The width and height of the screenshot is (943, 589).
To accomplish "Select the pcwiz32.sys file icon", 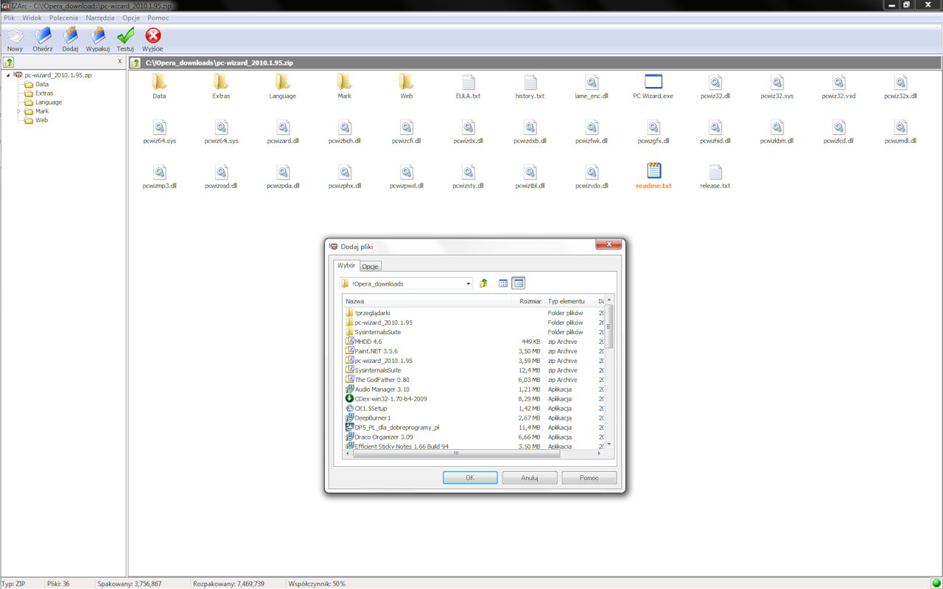I will click(x=777, y=82).
